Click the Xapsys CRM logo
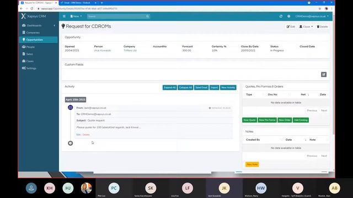Image resolution: width=353 pixels, height=198 pixels. click(x=33, y=16)
